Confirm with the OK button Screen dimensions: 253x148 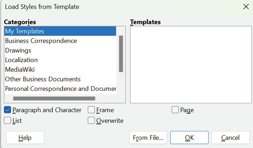point(189,138)
